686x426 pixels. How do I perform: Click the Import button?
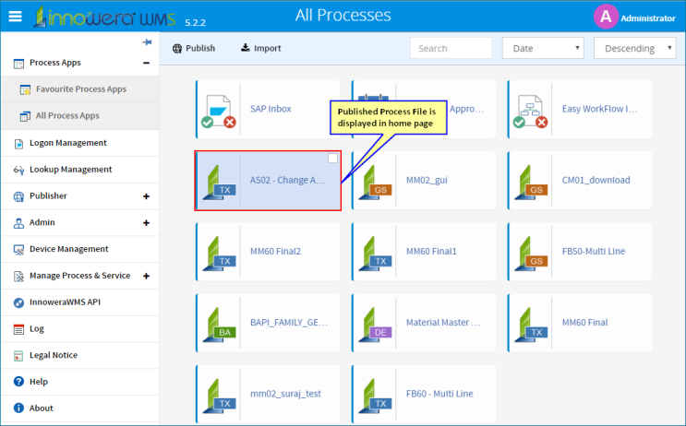(260, 48)
